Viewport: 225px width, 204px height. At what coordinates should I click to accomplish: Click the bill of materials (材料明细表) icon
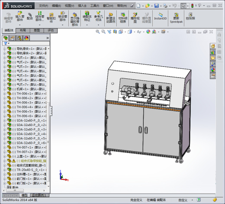point(123,18)
